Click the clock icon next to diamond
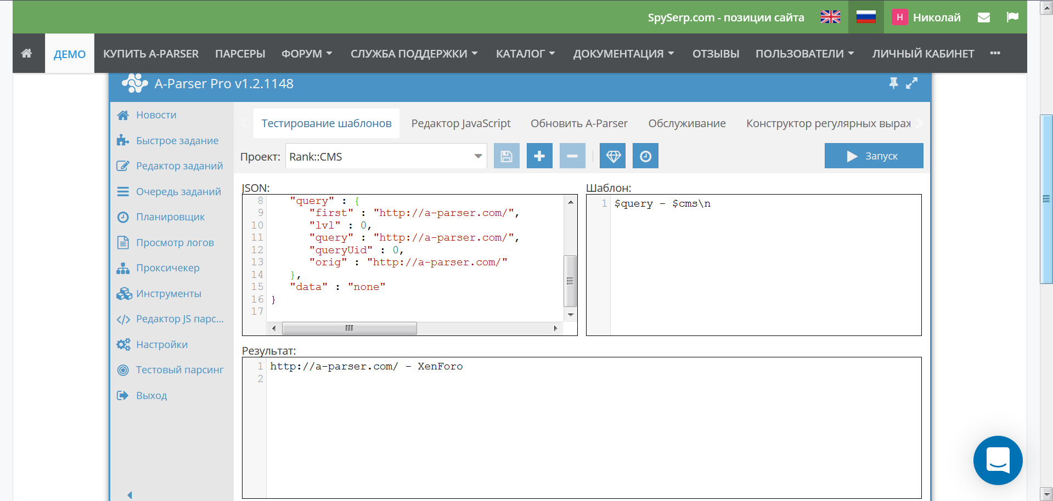The image size is (1053, 501). (x=645, y=156)
